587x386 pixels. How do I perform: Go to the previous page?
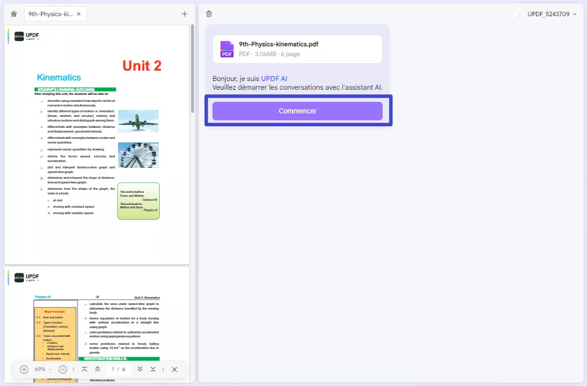(97, 369)
